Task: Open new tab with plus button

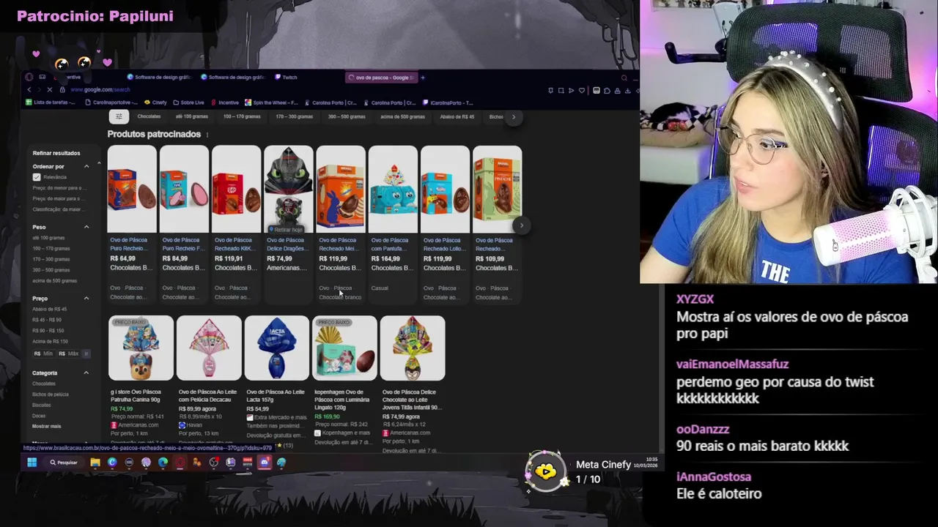Action: 423,78
